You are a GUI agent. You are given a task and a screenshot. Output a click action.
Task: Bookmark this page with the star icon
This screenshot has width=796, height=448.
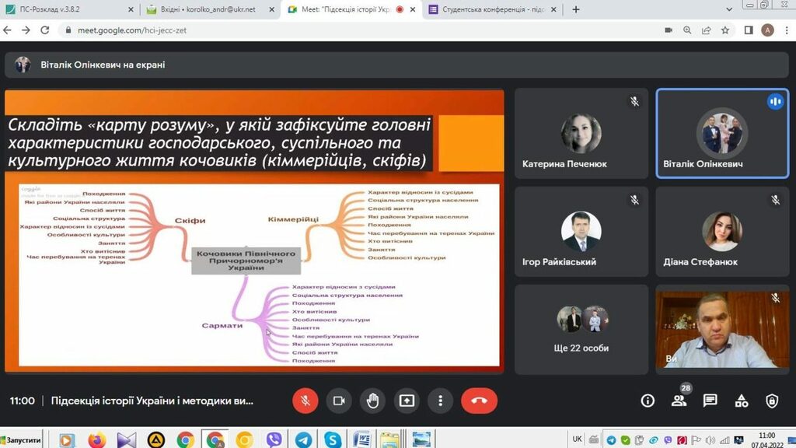(x=725, y=30)
